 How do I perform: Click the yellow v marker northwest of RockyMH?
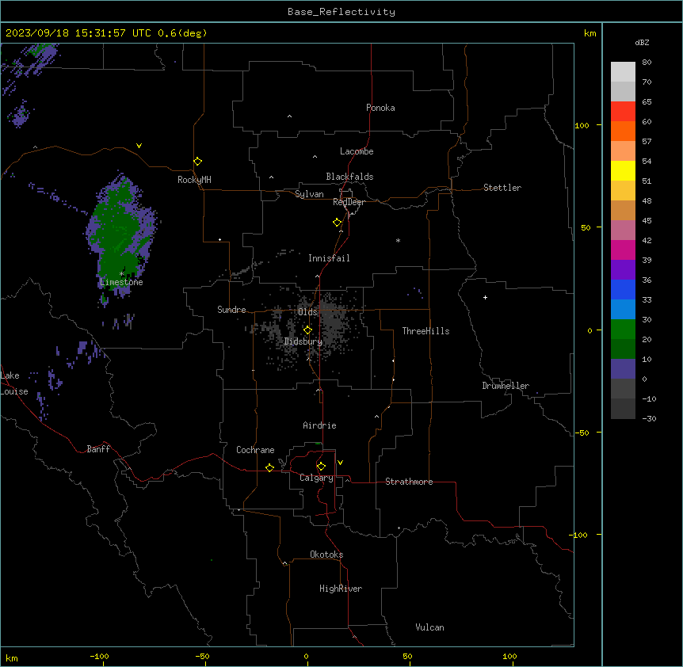click(139, 146)
